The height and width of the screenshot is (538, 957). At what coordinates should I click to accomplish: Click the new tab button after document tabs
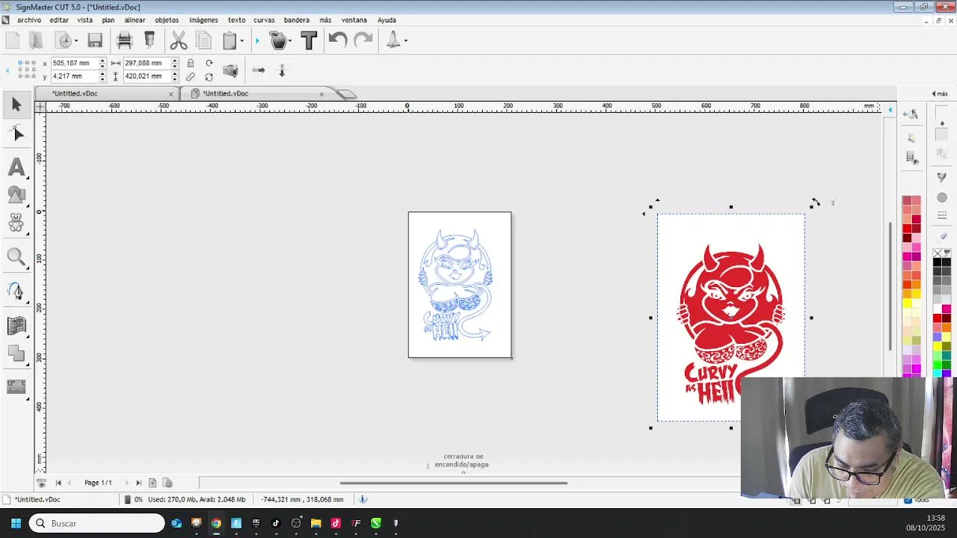346,93
